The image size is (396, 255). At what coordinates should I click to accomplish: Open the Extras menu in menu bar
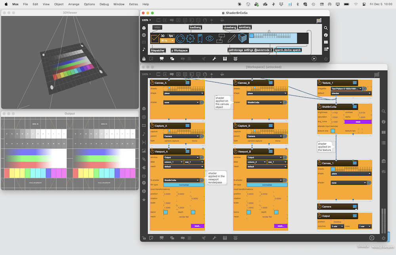click(133, 4)
